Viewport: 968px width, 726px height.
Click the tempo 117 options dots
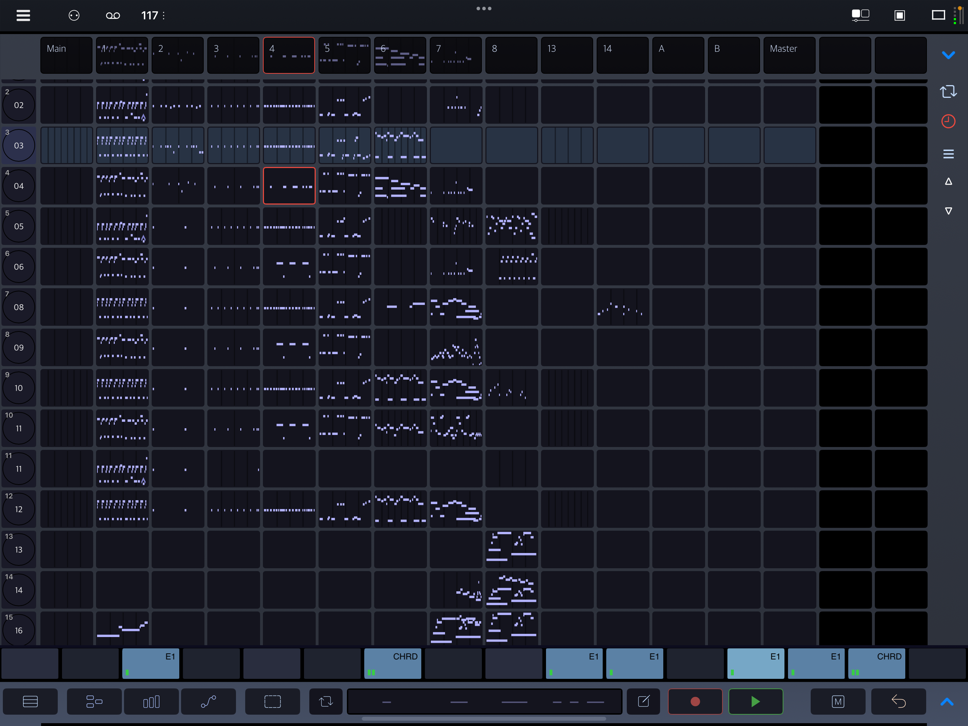coord(164,16)
